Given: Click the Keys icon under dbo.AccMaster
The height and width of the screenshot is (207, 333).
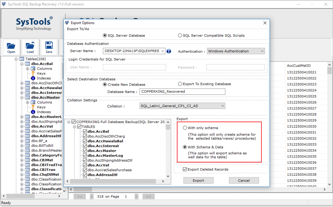Looking at the screenshot, I should 33,107.
